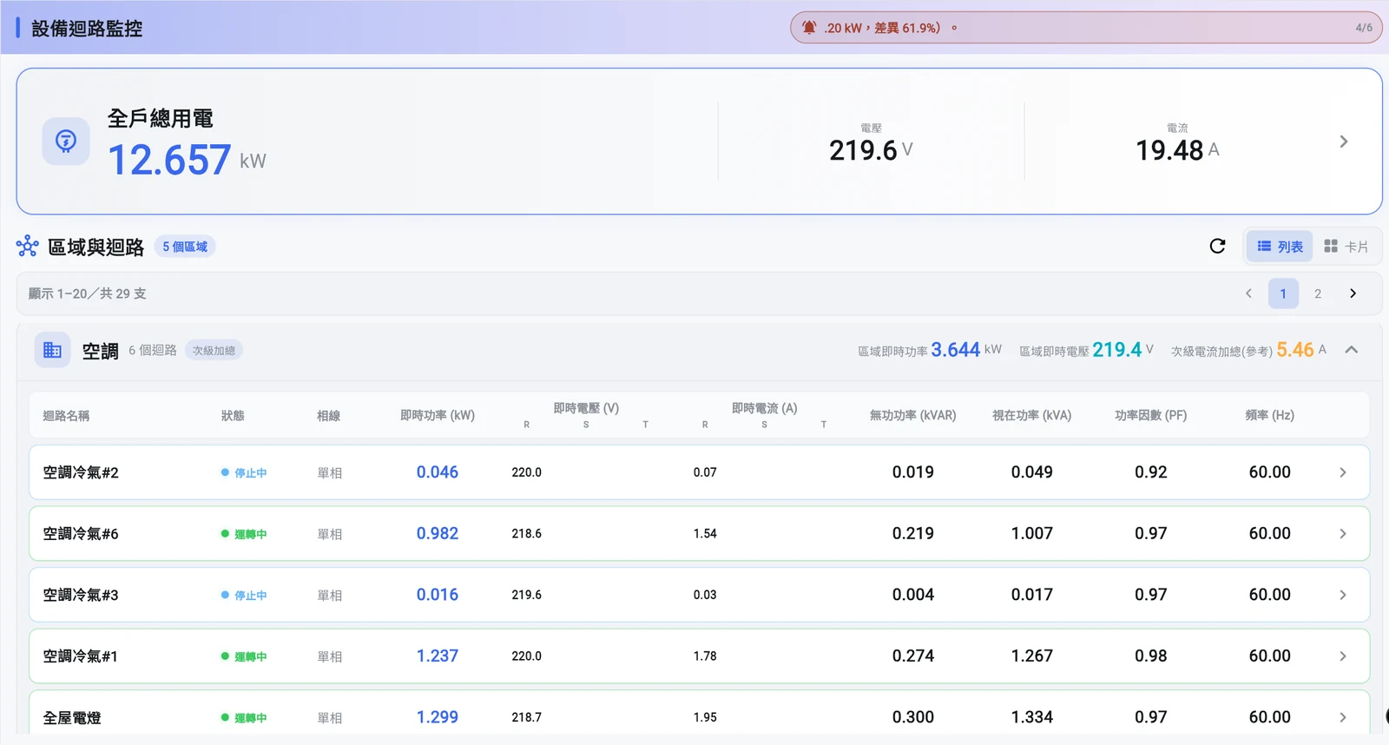Click the alarm bell icon in alert banner
Screen dimensions: 1389x745
pos(809,28)
